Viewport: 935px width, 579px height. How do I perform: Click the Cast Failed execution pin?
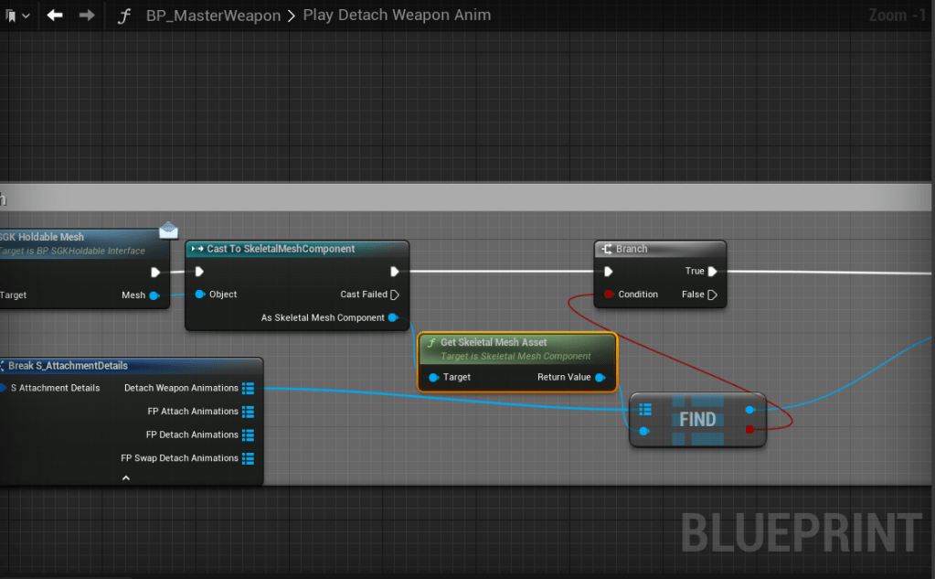pyautogui.click(x=395, y=295)
